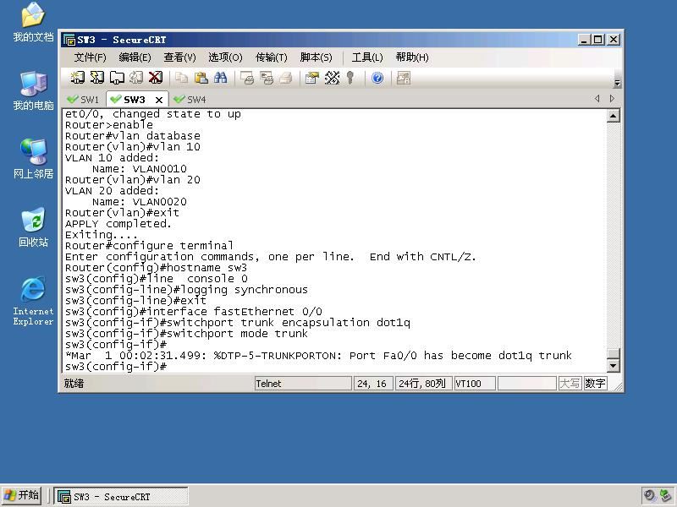Close the SW3 session tab
Screen dimensions: 677x507
coord(159,100)
